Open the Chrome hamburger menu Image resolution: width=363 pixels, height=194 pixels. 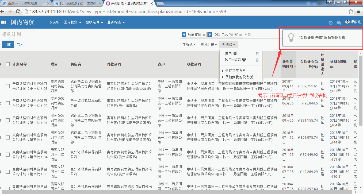359,11
